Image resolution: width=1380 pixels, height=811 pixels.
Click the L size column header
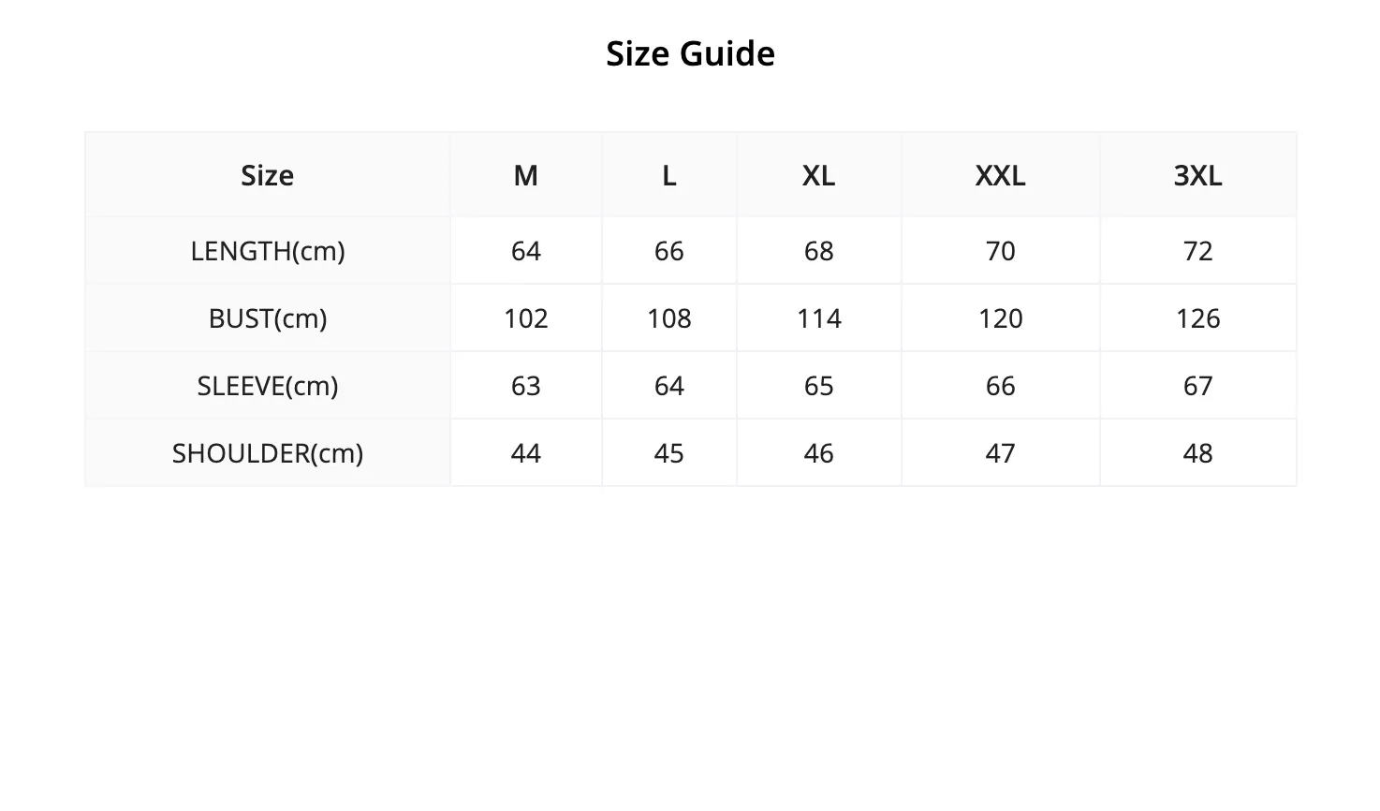coord(669,175)
